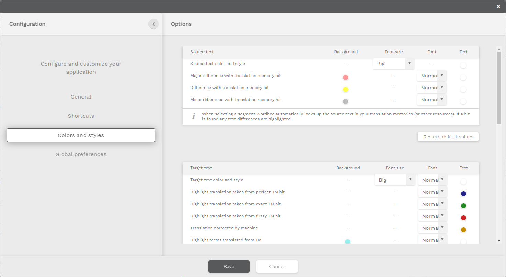506x277 pixels.
Task: Open Source text color Font size dropdown
Action: coord(393,64)
